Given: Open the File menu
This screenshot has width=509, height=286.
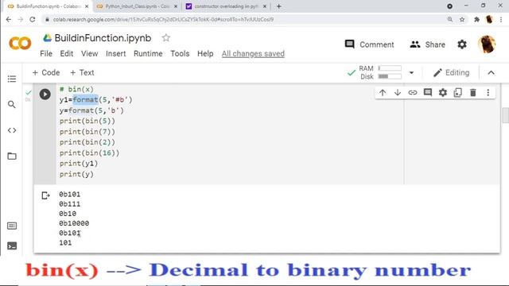Looking at the screenshot, I should pyautogui.click(x=46, y=53).
